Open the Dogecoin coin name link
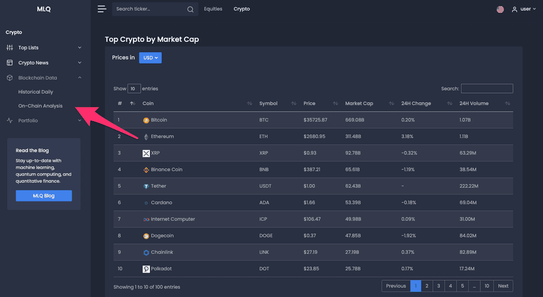The width and height of the screenshot is (543, 297). tap(162, 236)
